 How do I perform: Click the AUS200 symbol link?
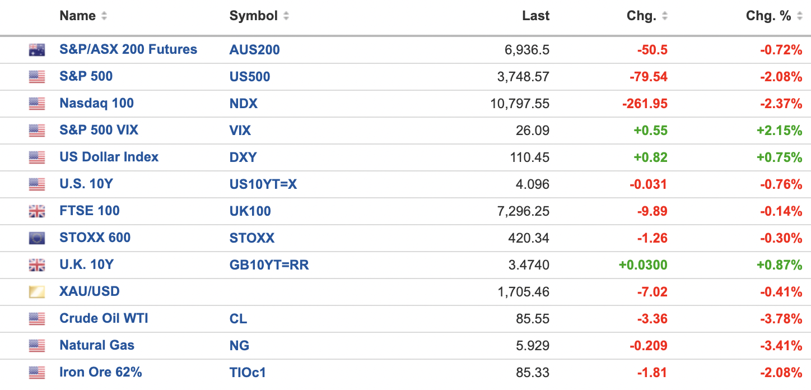point(254,50)
